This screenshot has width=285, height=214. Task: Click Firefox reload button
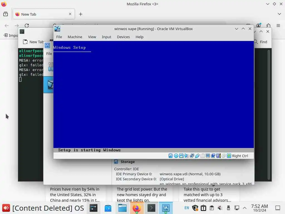coord(27,25)
